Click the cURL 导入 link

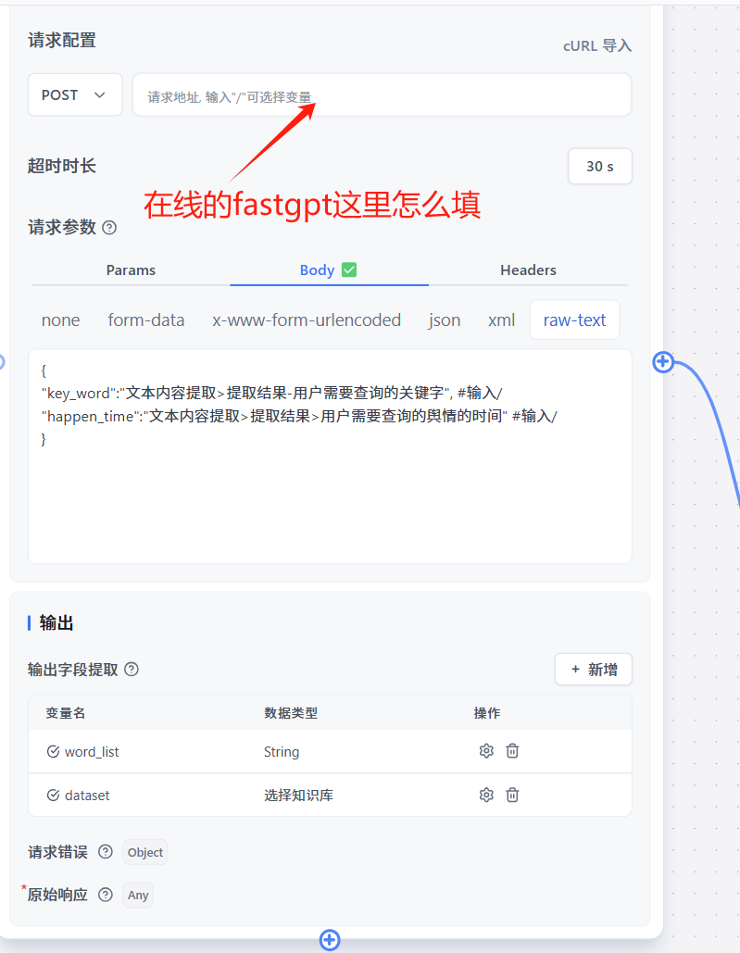597,45
